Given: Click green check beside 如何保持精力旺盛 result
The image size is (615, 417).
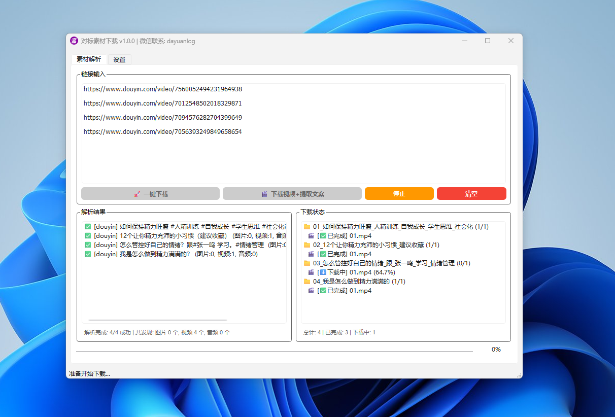Looking at the screenshot, I should pos(88,227).
